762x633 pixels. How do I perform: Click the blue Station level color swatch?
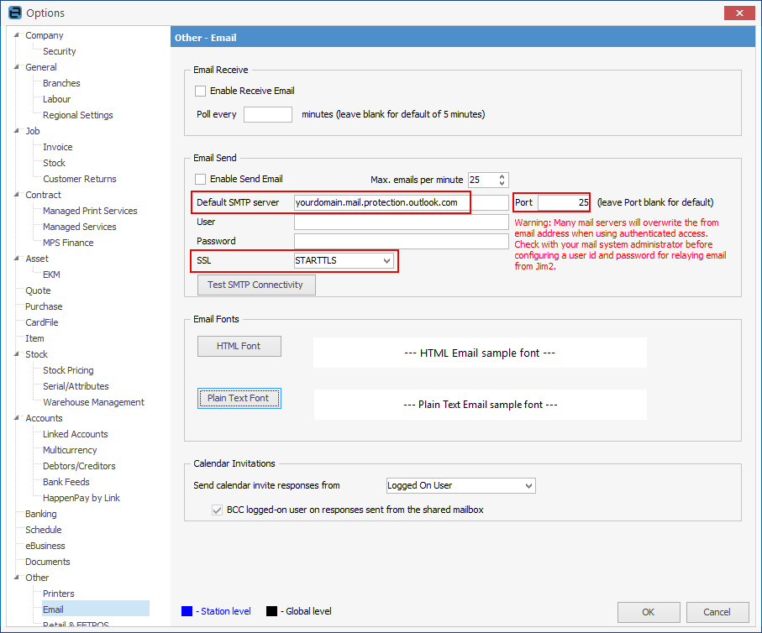coord(187,611)
